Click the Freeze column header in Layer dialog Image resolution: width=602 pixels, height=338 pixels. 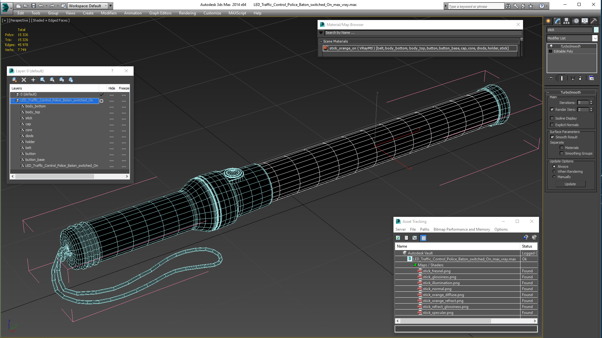pyautogui.click(x=124, y=88)
